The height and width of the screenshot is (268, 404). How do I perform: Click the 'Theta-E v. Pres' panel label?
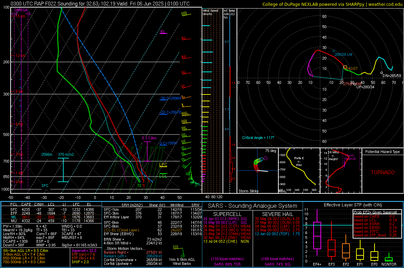click(x=299, y=161)
